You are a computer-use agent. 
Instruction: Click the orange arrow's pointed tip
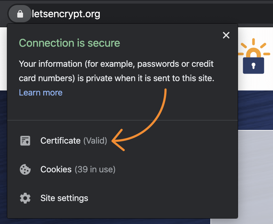(x=113, y=141)
